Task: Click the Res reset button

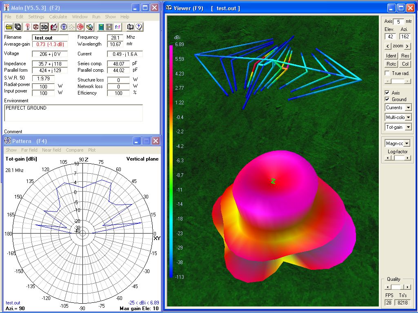Action: (x=405, y=56)
